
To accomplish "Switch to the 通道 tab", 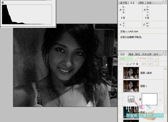I will click(131, 54).
